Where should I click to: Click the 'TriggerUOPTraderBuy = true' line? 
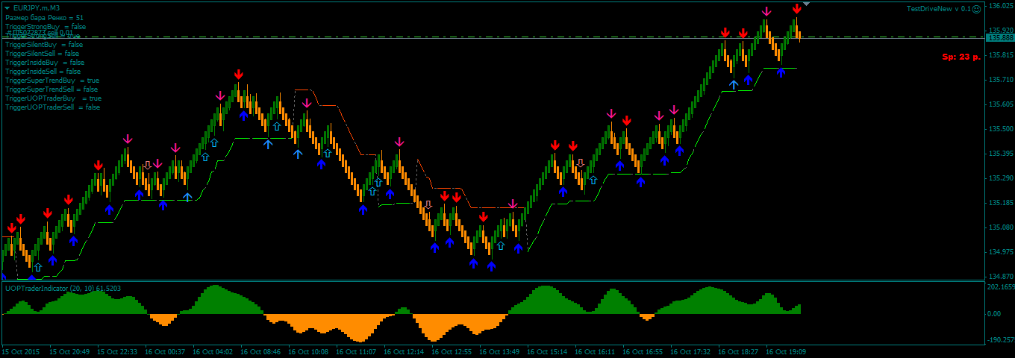click(x=53, y=98)
